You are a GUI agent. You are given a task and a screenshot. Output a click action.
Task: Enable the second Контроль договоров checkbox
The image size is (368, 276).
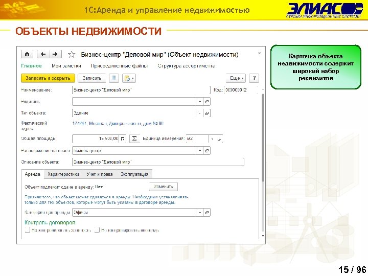click(97, 230)
